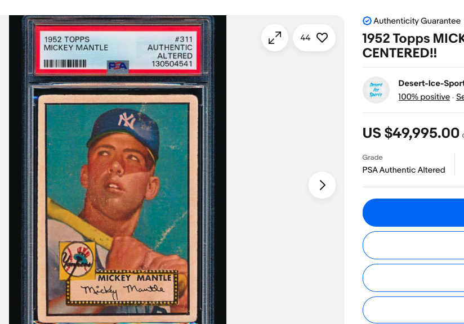The width and height of the screenshot is (464, 324).
Task: Add listing to watchlist via heart icon
Action: click(x=322, y=38)
